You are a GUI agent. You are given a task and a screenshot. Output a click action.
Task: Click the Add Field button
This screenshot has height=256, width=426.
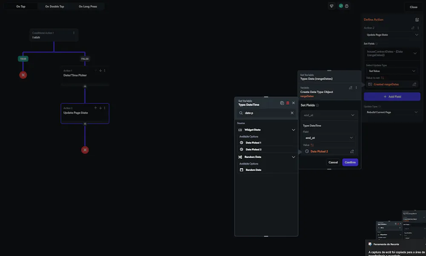[x=392, y=97]
